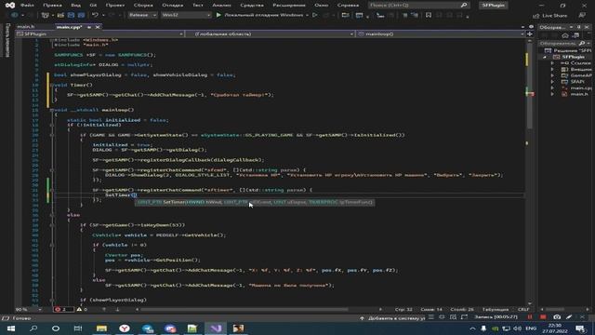This screenshot has width=595, height=335.
Task: Expand the SFAPI folder node
Action: pos(552,82)
